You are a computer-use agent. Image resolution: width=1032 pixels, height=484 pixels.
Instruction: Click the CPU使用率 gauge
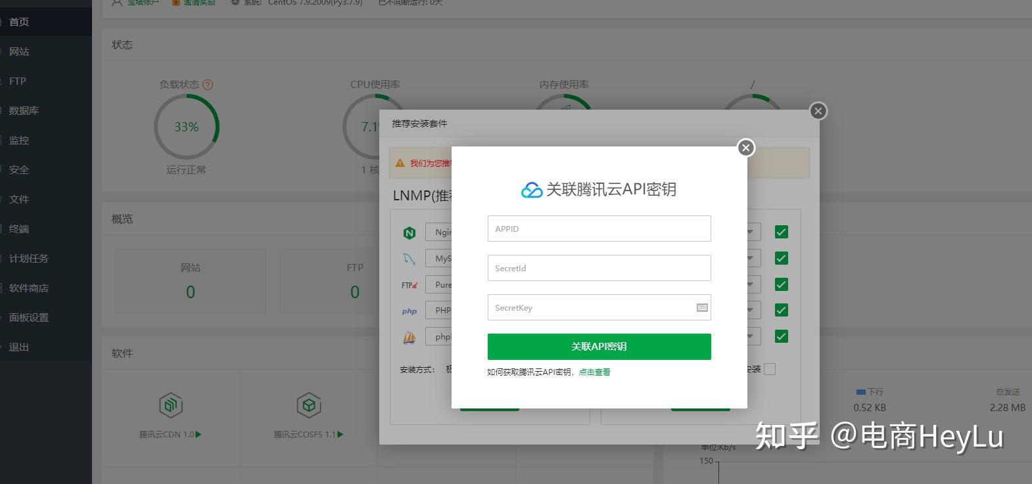tap(361, 127)
